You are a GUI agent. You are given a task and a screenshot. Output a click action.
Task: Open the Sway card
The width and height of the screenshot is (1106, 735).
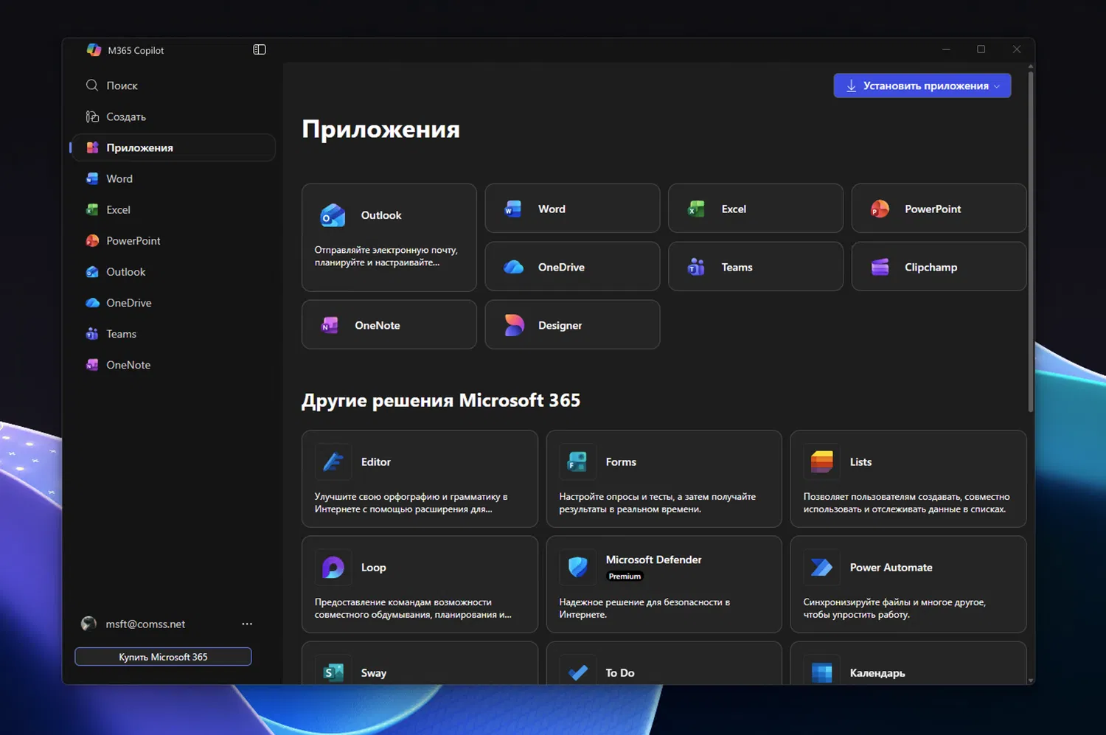(x=420, y=663)
